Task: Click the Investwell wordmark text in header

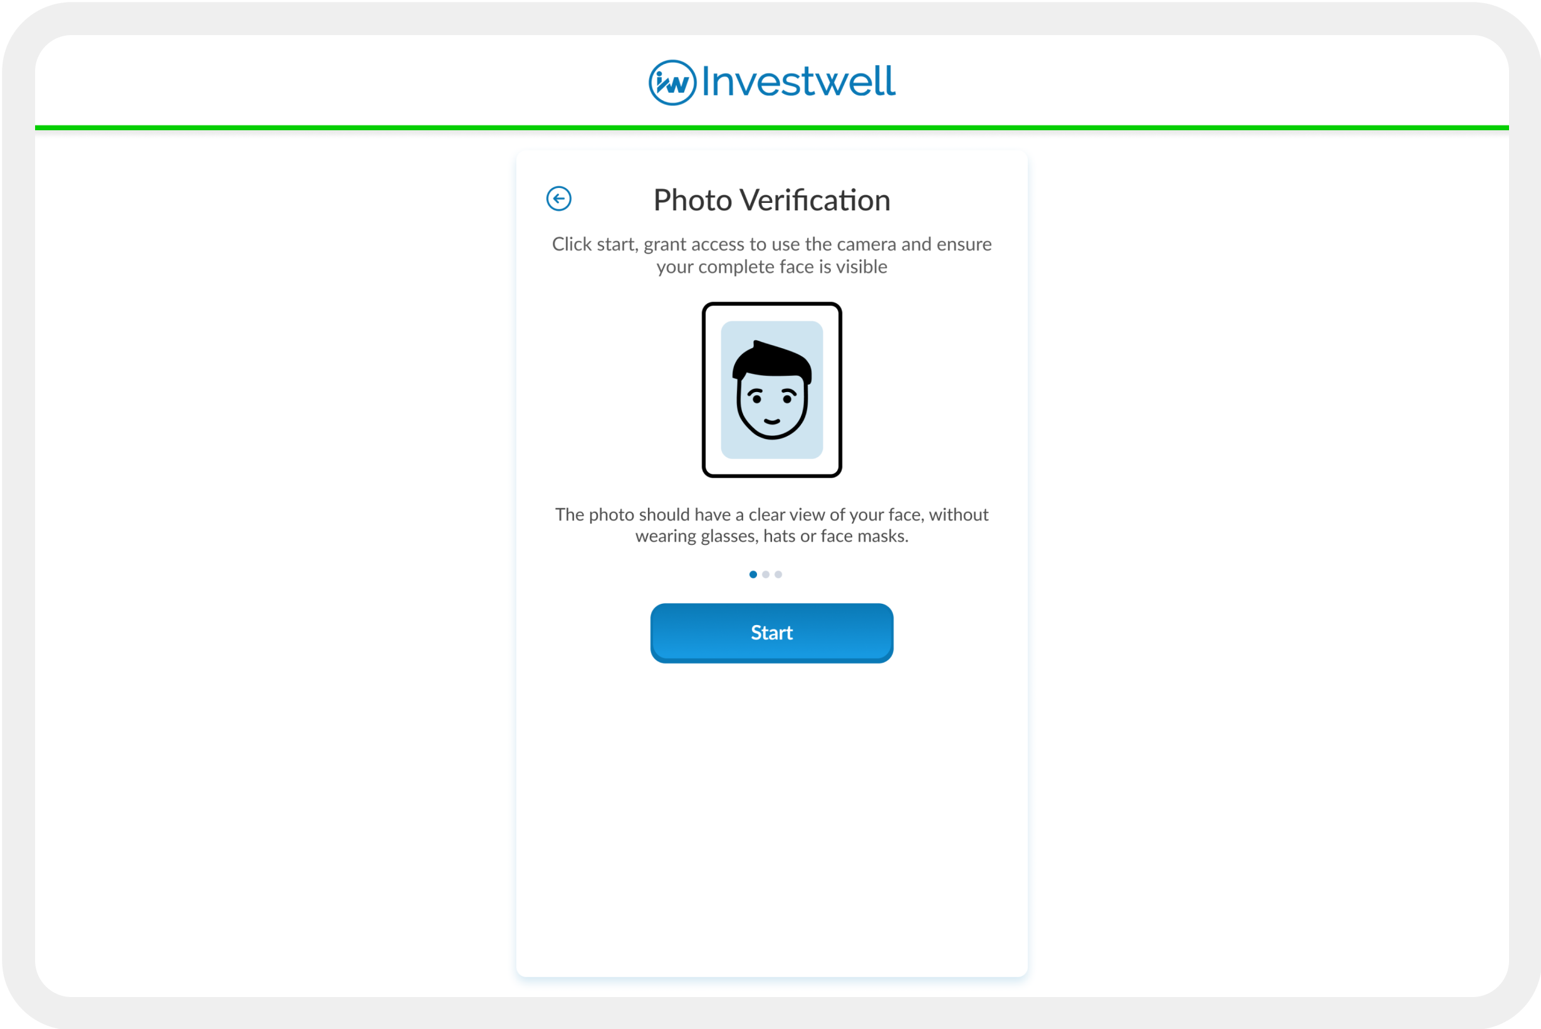Action: (798, 82)
